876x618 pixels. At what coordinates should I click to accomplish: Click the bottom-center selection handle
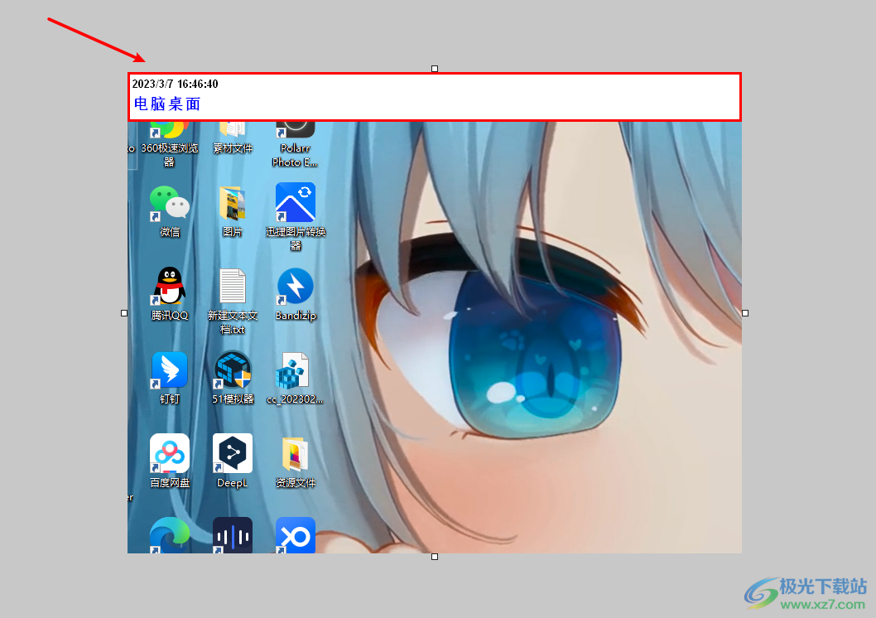pyautogui.click(x=435, y=557)
